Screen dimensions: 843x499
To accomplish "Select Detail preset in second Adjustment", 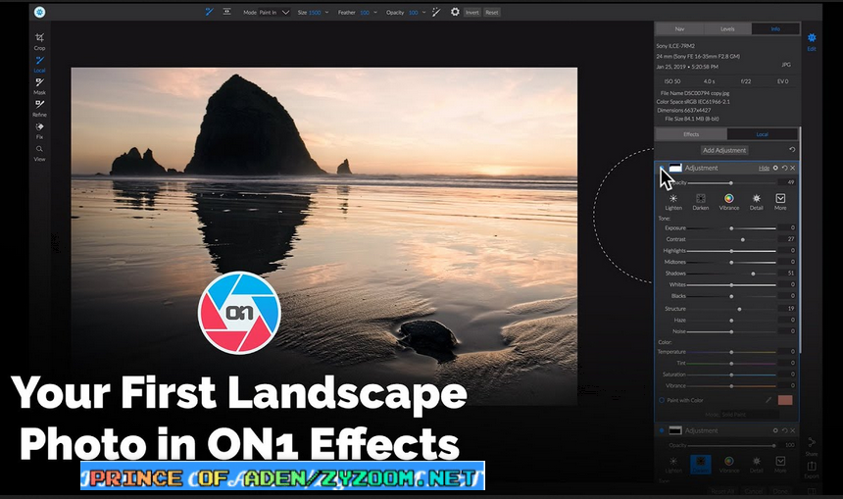I will click(x=757, y=465).
